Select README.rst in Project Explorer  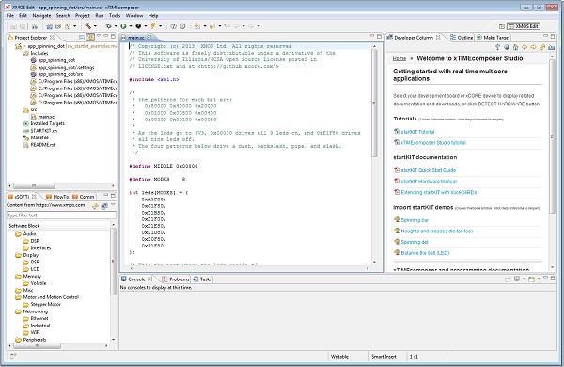pos(43,145)
